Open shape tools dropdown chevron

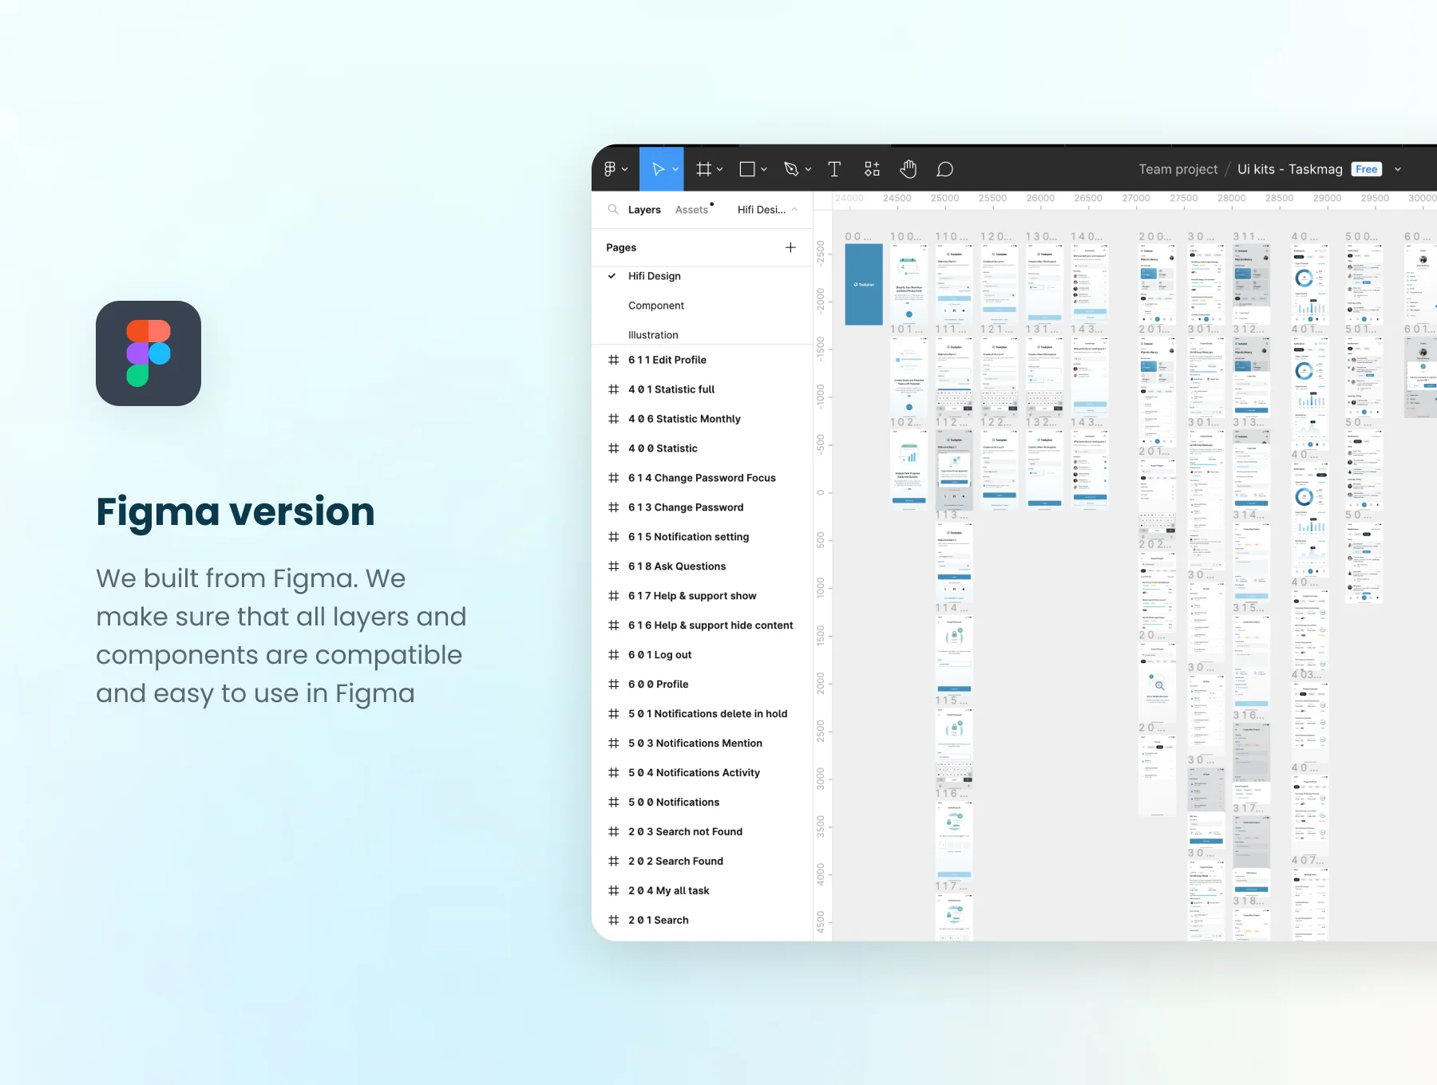764,170
